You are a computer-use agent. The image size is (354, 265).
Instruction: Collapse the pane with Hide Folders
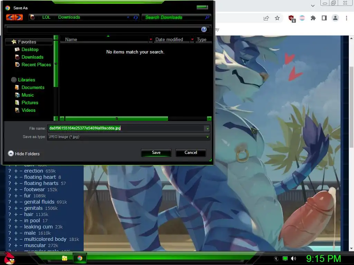[24, 154]
